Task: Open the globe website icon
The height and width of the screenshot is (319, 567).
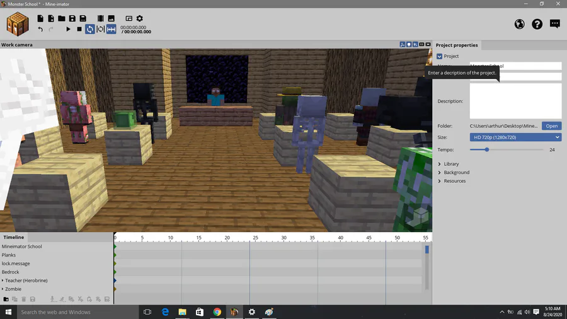Action: click(519, 24)
